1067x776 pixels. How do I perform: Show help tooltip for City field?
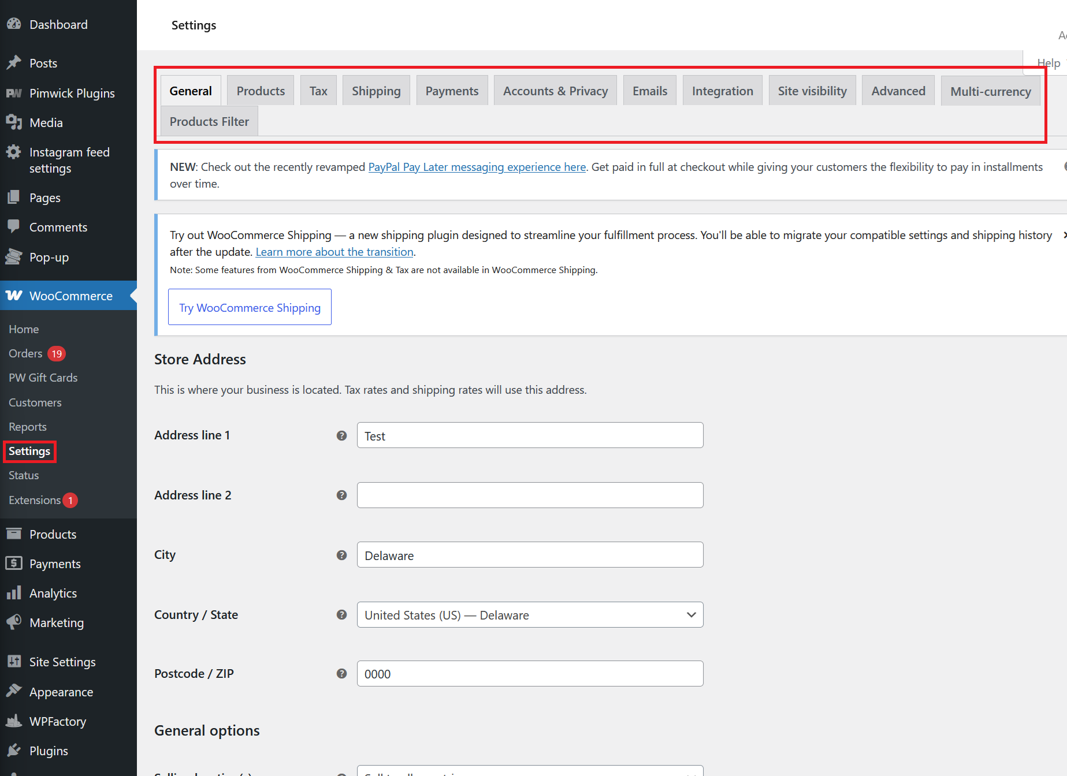tap(342, 555)
